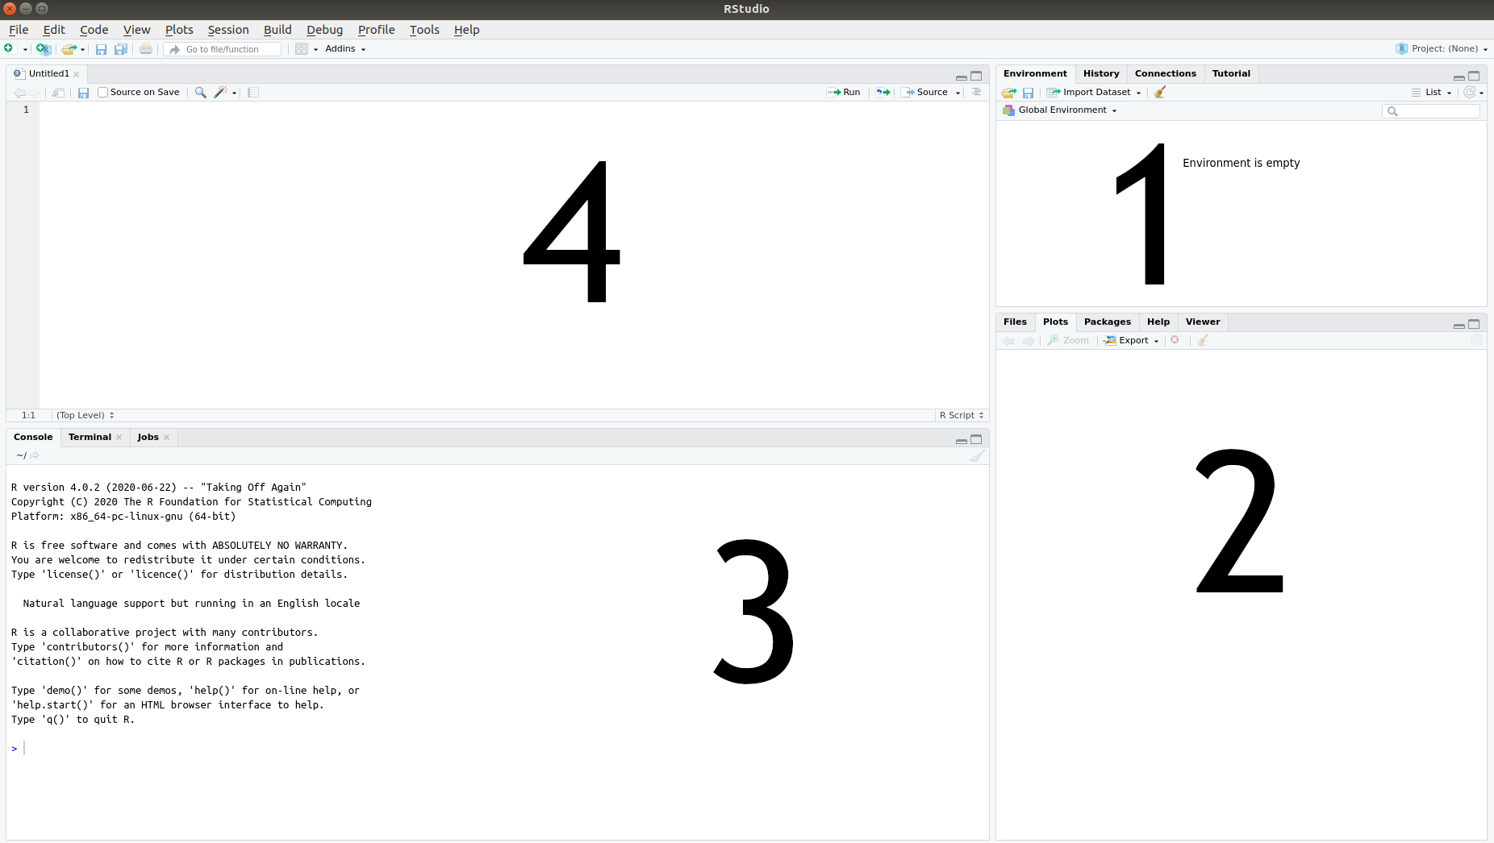Click the Open File folder icon
1494x843 pixels.
[69, 49]
